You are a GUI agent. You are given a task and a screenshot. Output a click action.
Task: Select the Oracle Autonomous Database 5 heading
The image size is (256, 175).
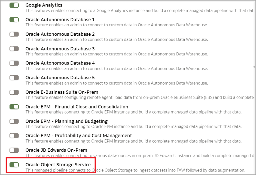tap(60, 78)
